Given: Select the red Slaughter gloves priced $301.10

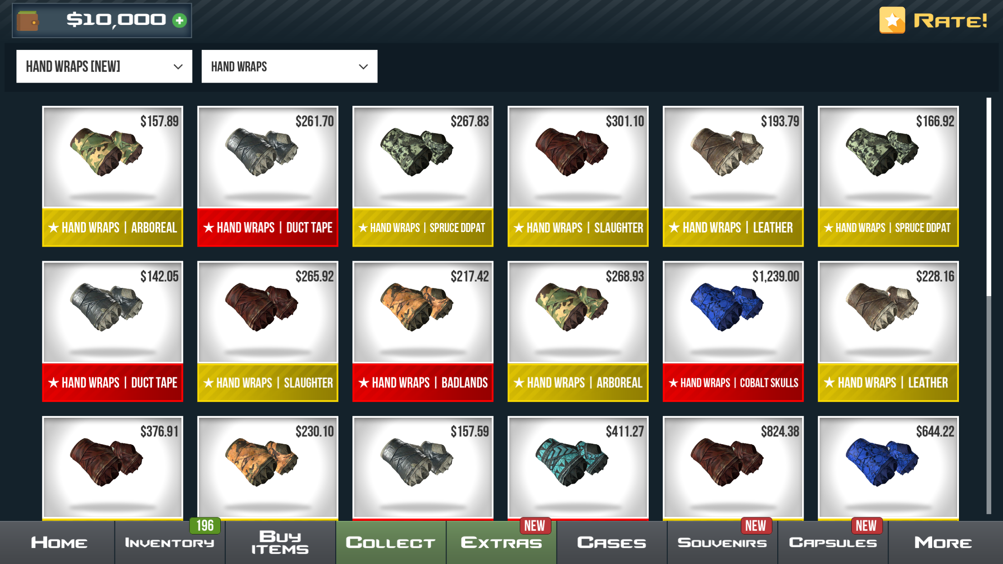Looking at the screenshot, I should point(578,176).
